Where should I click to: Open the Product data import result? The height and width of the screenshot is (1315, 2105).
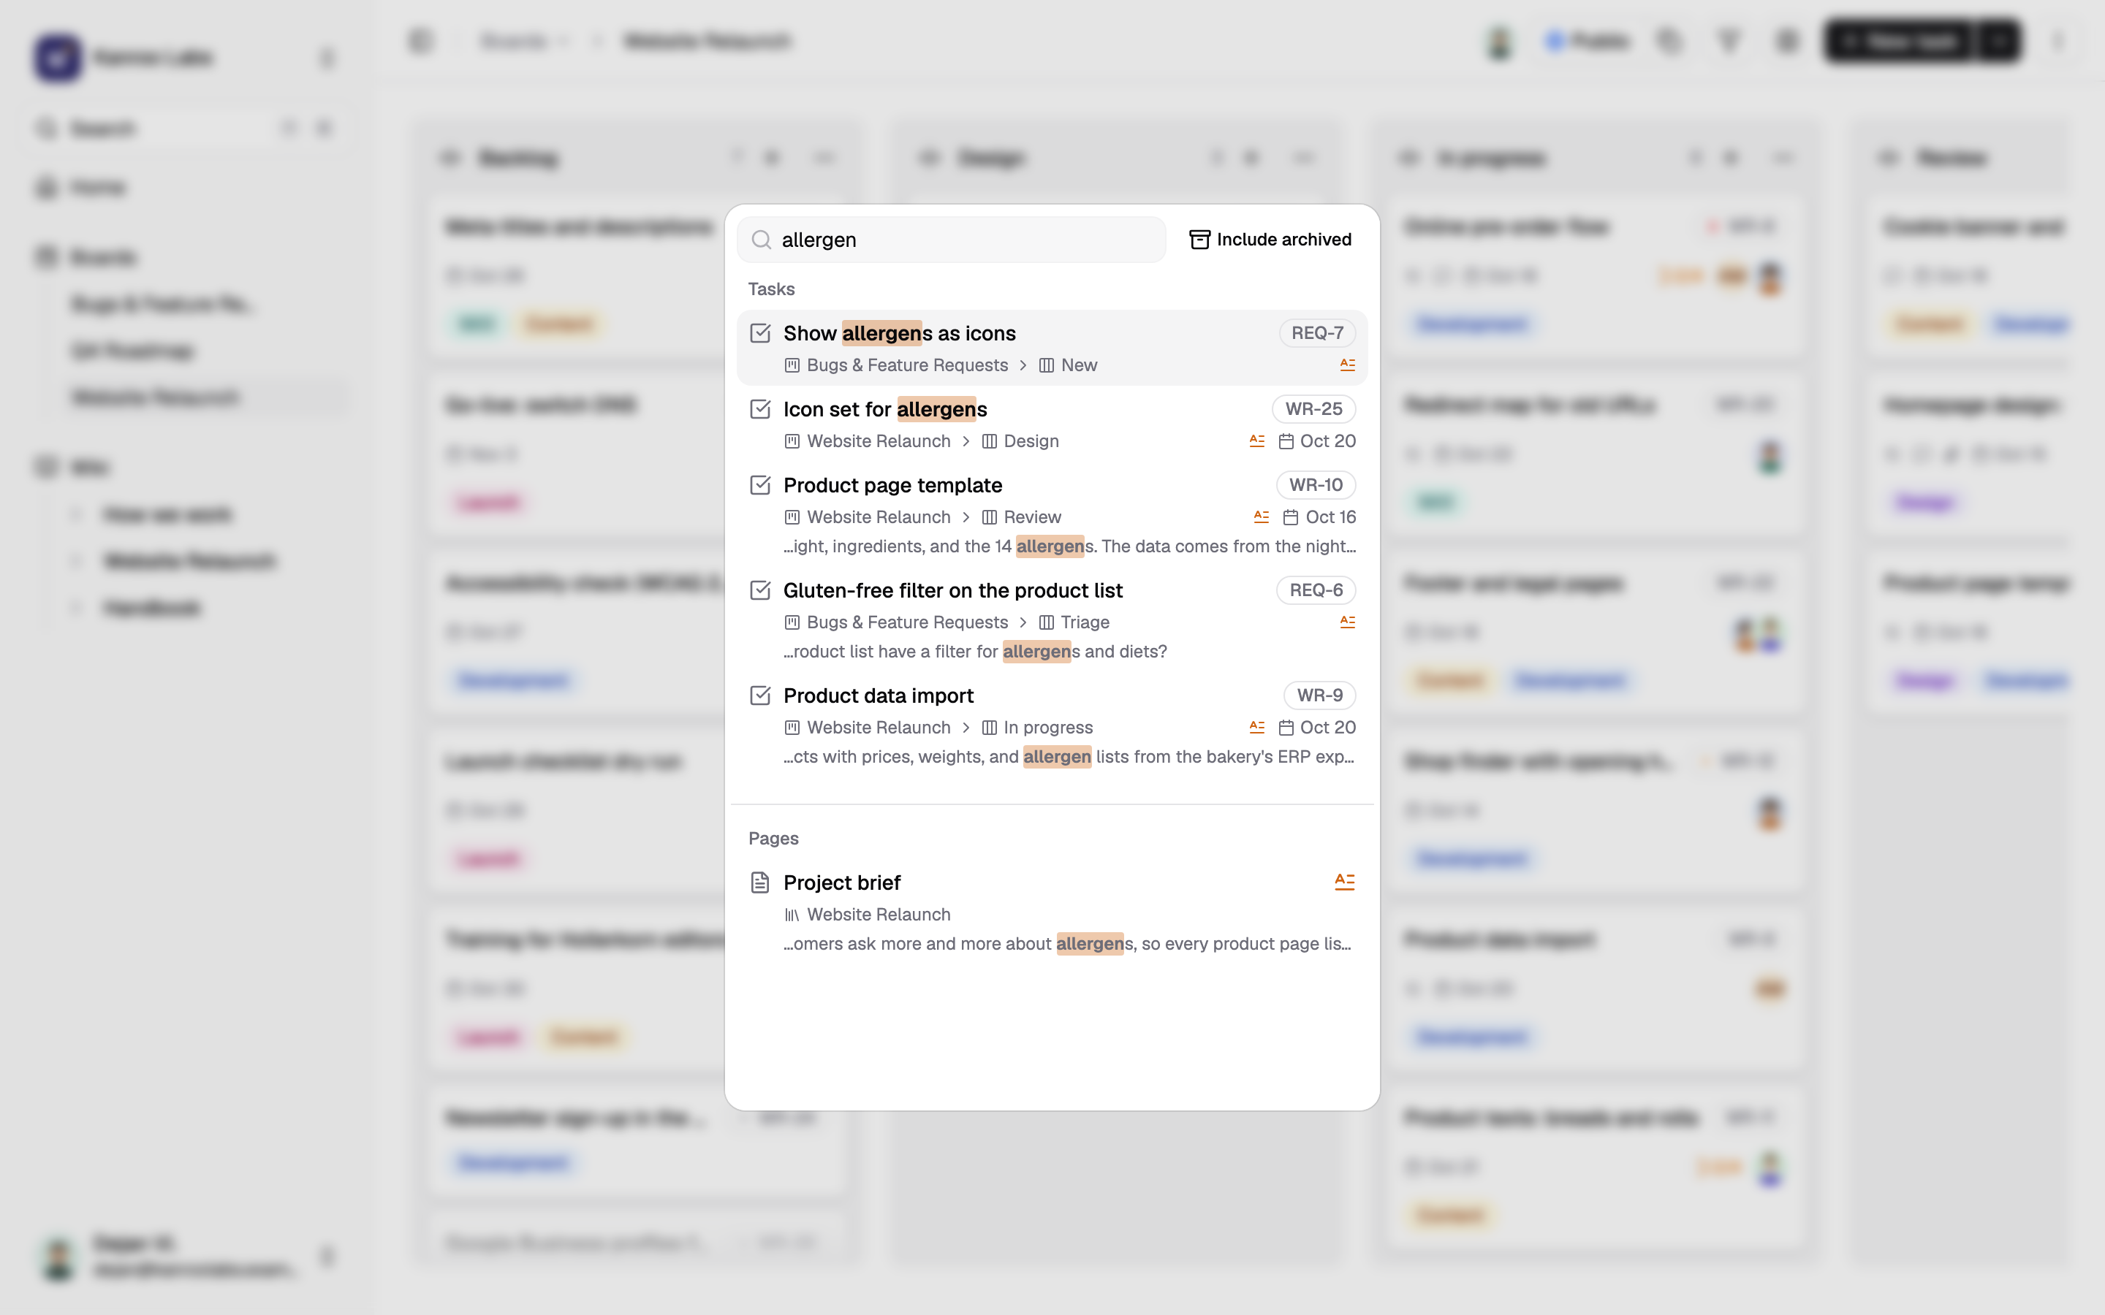(x=1052, y=725)
